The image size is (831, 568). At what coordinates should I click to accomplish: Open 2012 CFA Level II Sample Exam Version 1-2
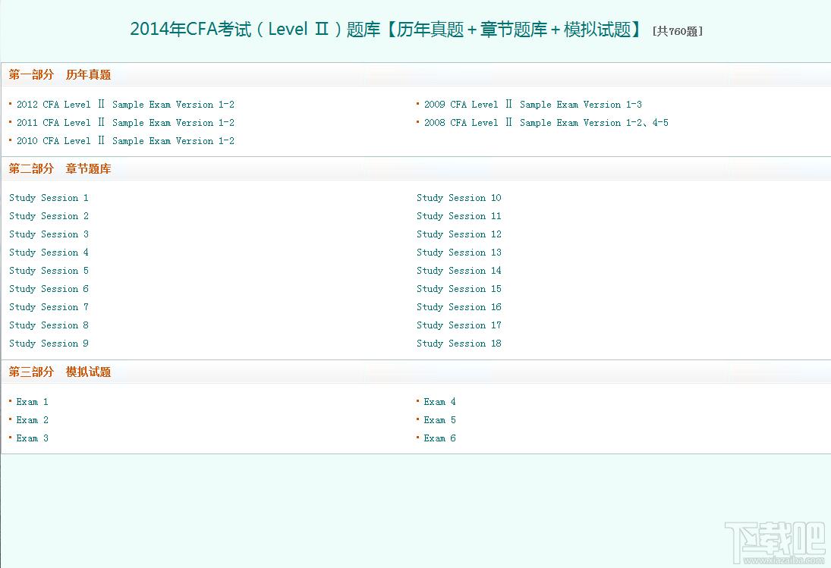click(126, 105)
